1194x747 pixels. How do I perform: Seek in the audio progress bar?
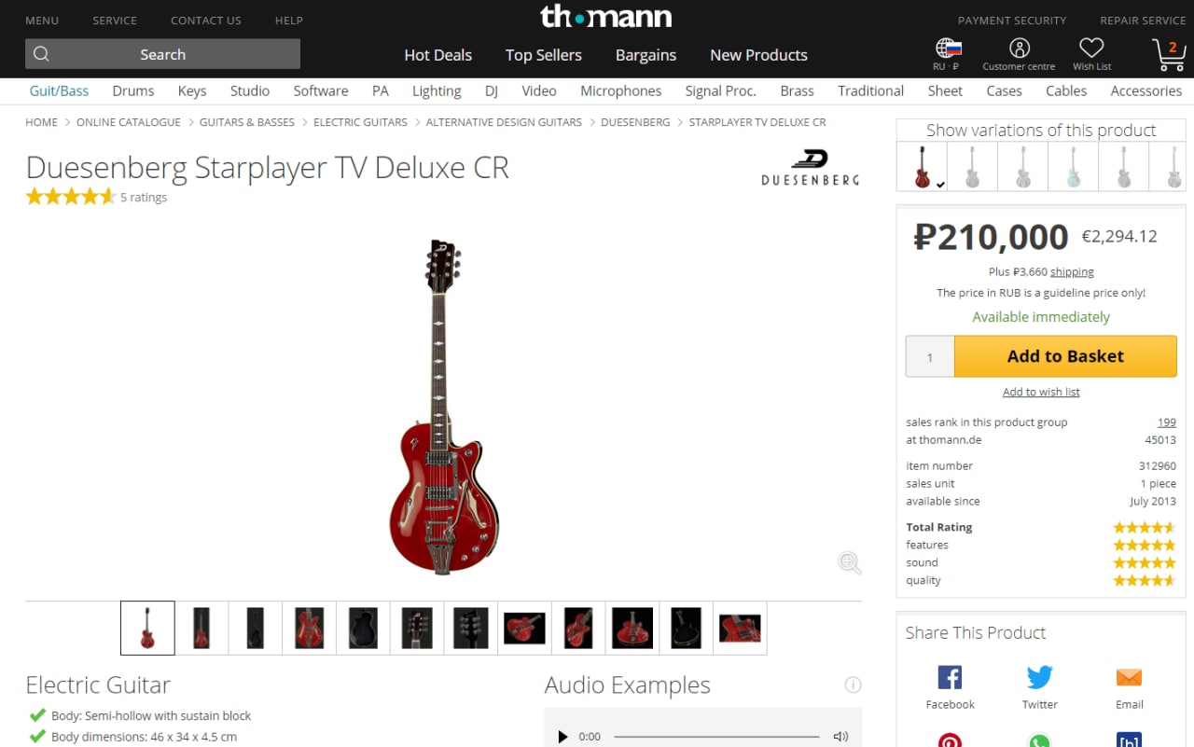[716, 737]
